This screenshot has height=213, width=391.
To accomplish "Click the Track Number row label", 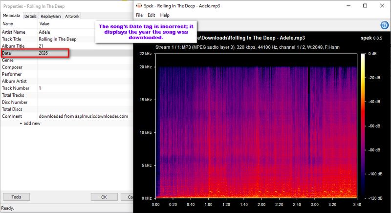I will (16, 88).
